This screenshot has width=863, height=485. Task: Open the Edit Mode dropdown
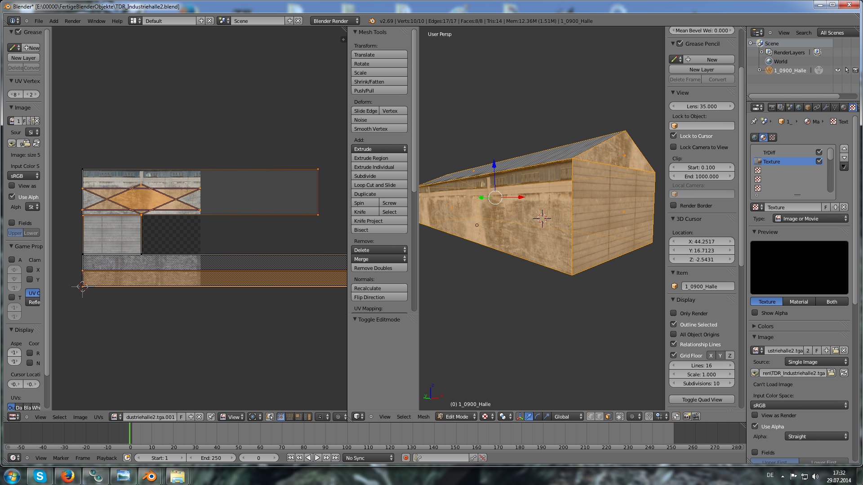tap(456, 417)
